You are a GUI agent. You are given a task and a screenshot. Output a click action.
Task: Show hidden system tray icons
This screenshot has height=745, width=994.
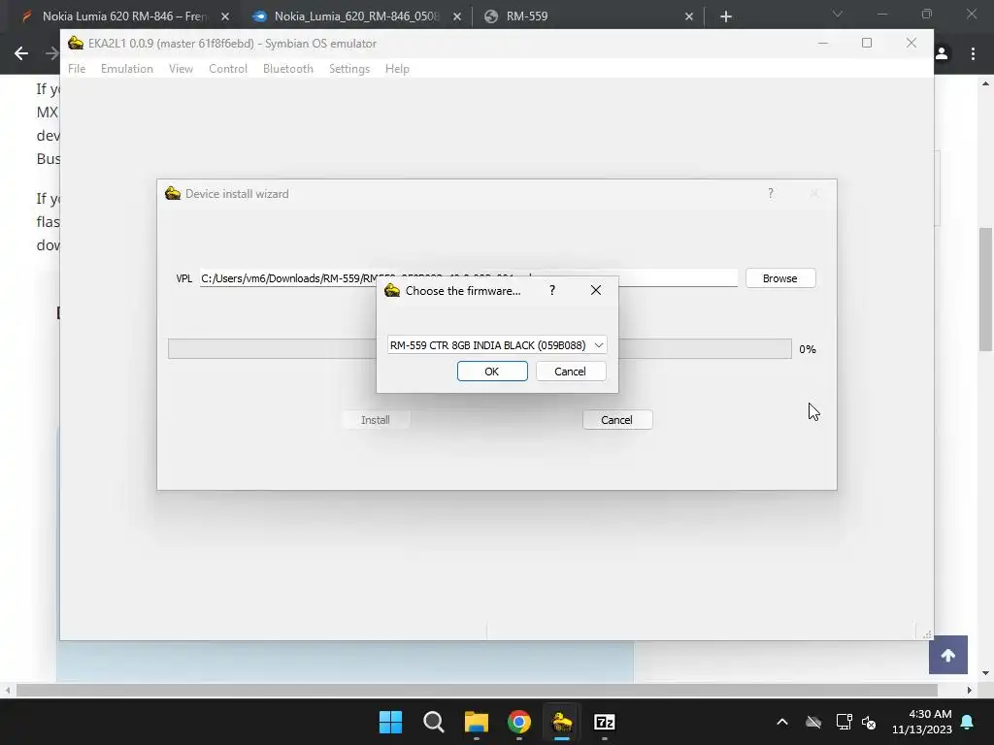(782, 722)
